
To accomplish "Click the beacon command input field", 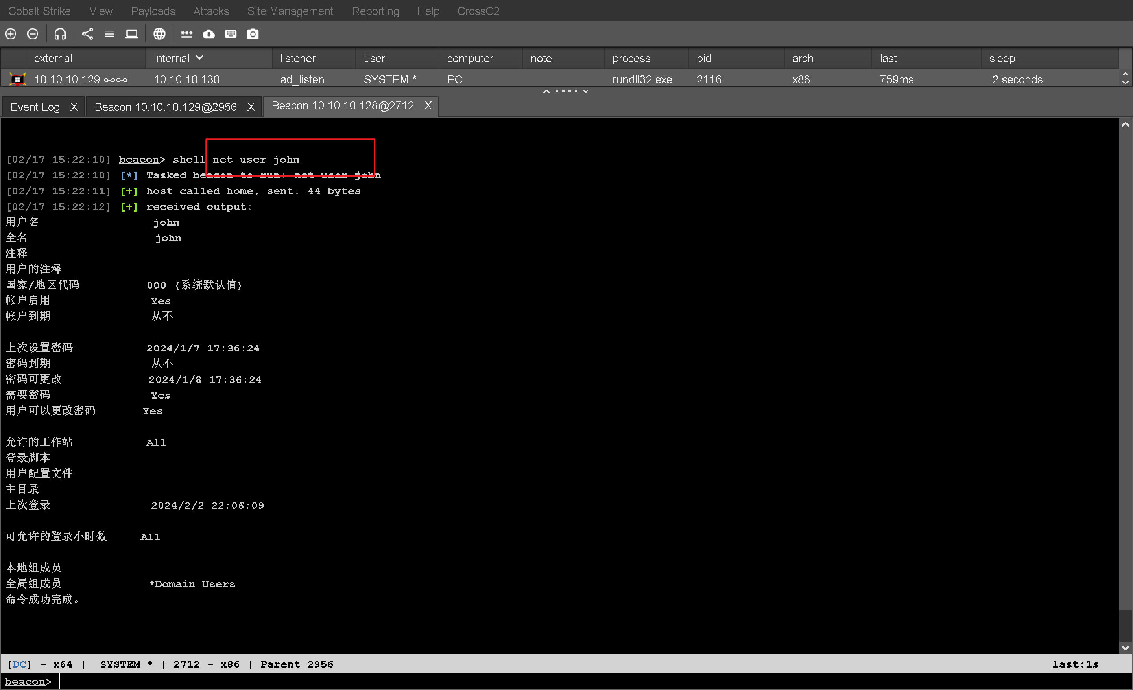I will click(x=552, y=682).
